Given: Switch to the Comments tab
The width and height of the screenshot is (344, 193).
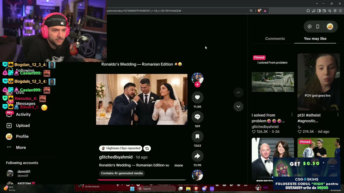Looking at the screenshot, I should (x=275, y=39).
